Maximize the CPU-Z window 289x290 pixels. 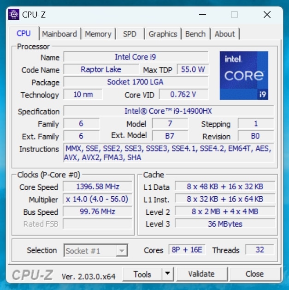tap(234, 15)
